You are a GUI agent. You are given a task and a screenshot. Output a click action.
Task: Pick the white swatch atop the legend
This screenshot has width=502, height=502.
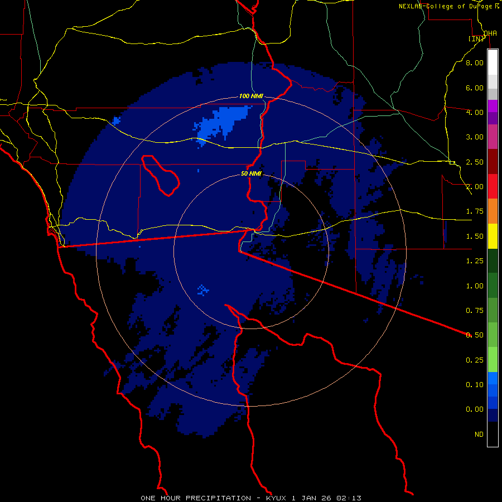[493, 62]
